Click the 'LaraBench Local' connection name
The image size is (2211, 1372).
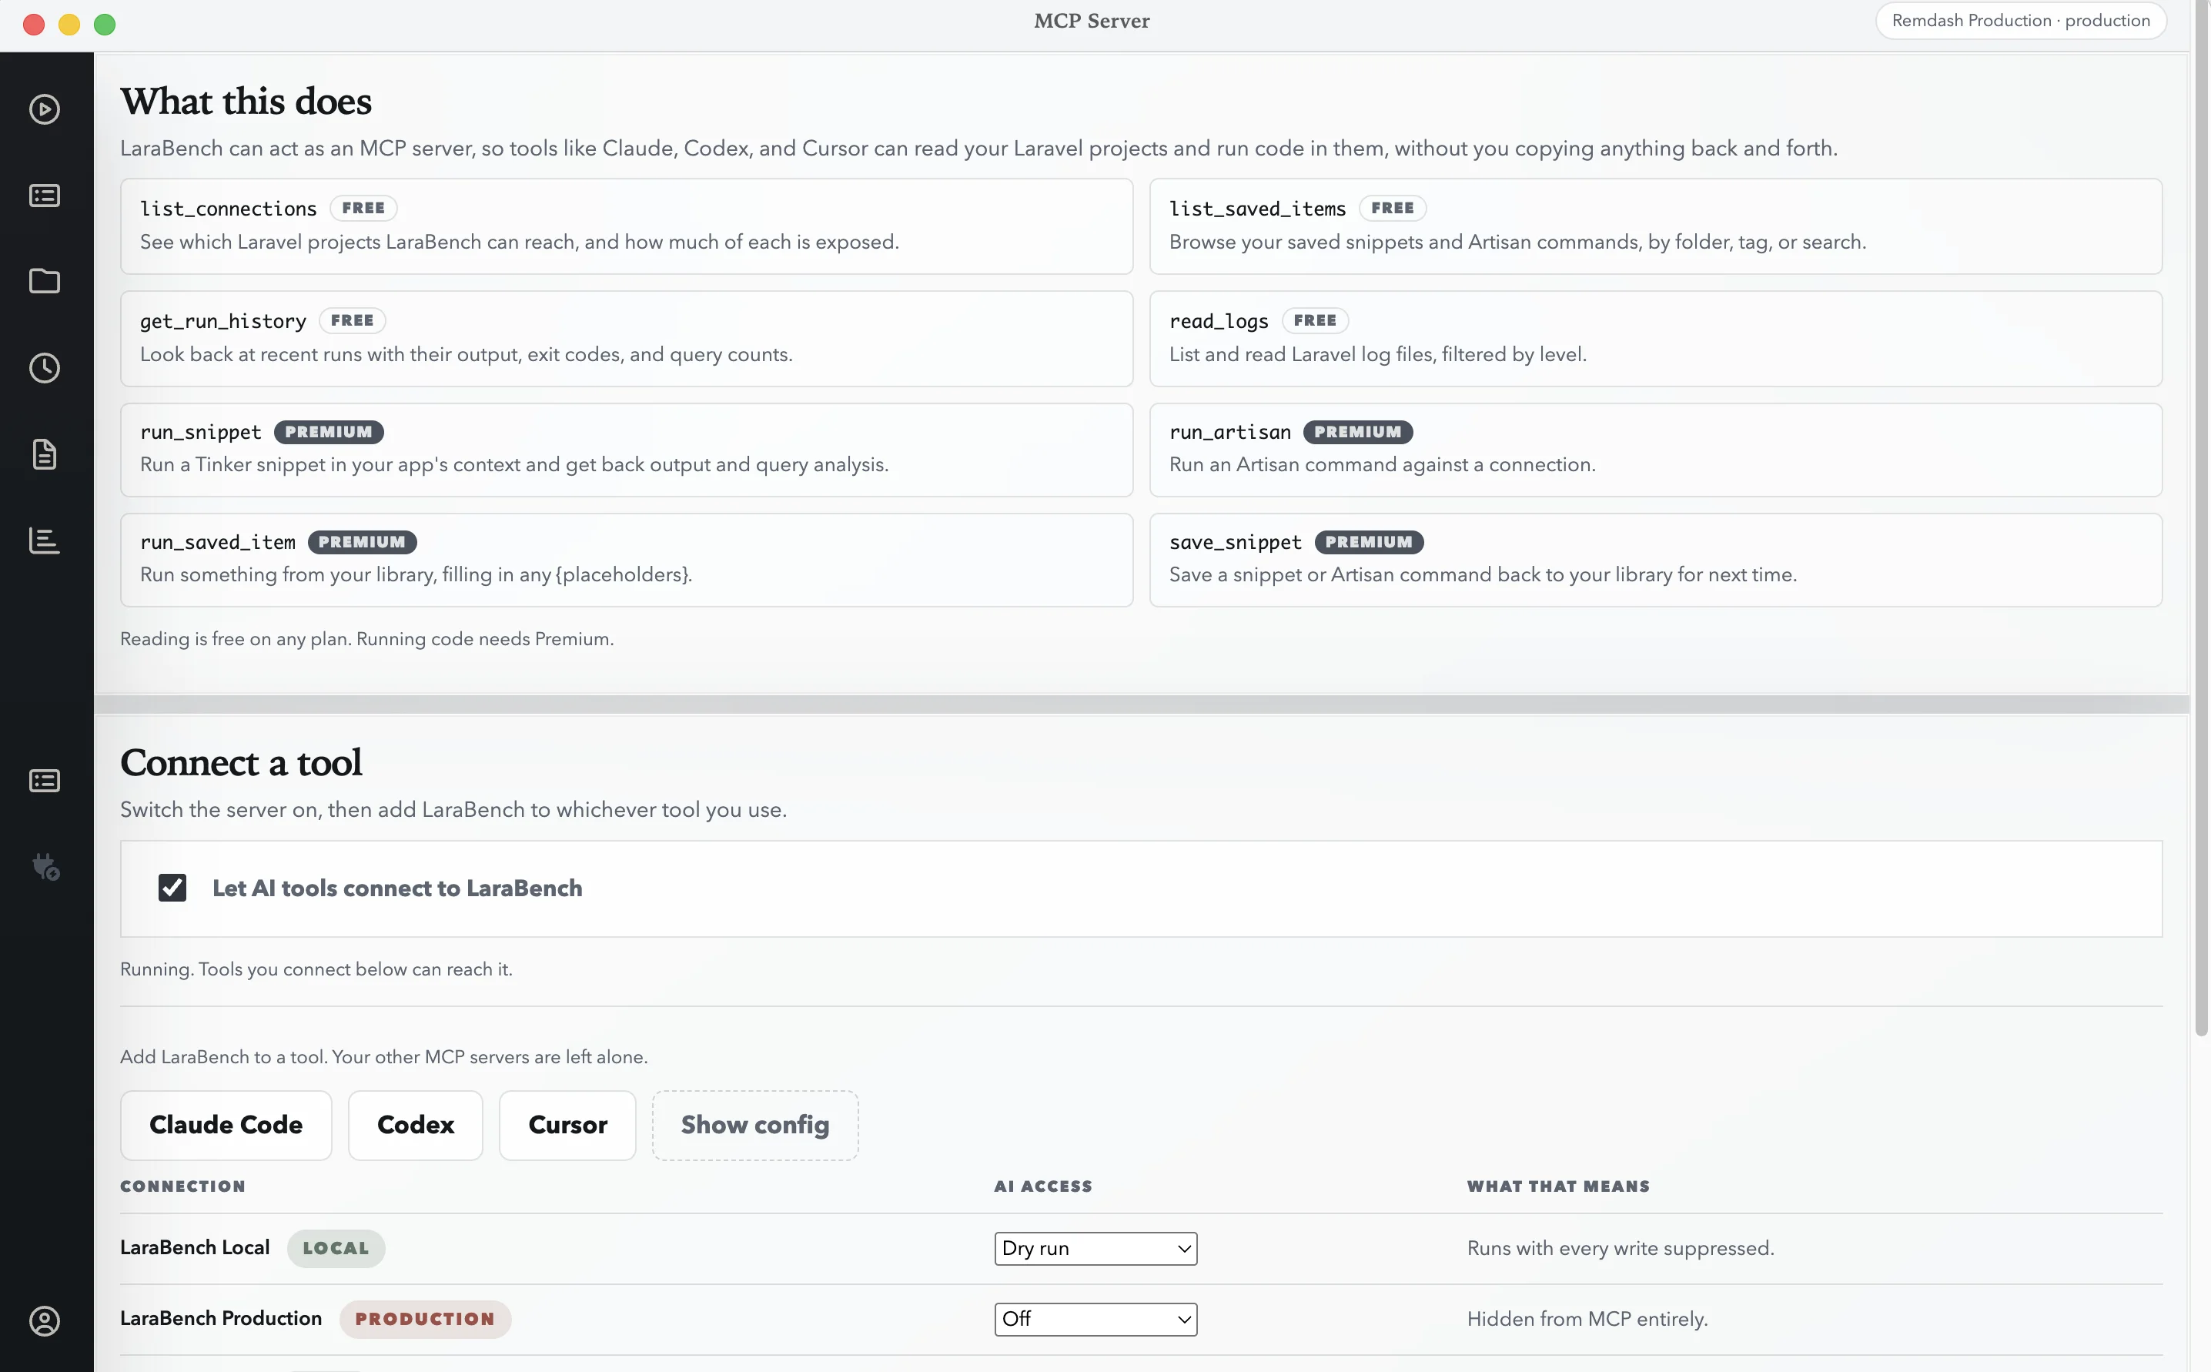tap(195, 1248)
